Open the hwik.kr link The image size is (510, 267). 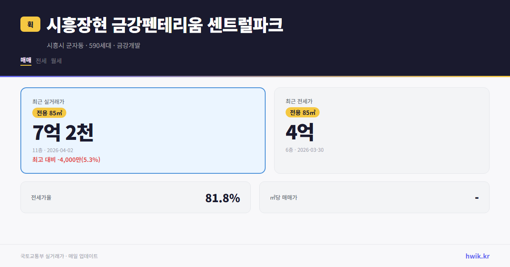pyautogui.click(x=477, y=256)
